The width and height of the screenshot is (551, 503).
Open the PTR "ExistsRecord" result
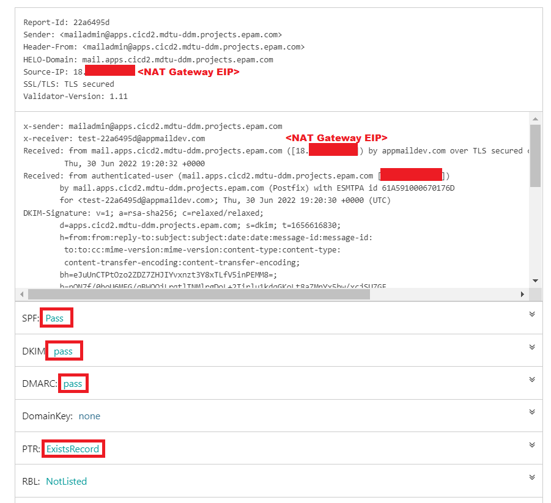(72, 449)
